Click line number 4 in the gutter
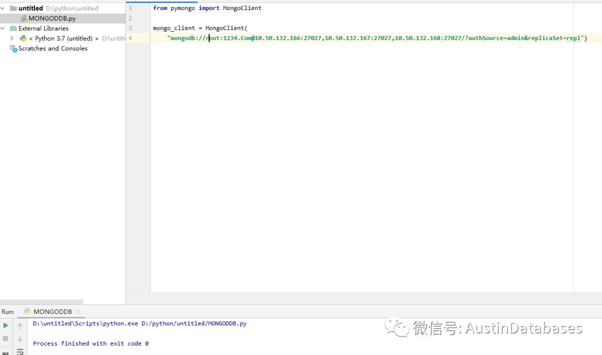This screenshot has height=355, width=602. [x=130, y=38]
